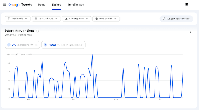Open the Web Search type dropdown
199x110 pixels.
[106, 19]
